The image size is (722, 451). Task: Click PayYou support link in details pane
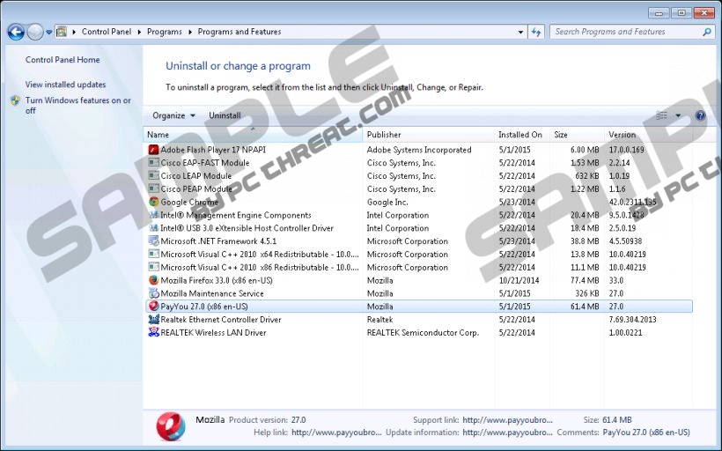(x=507, y=419)
